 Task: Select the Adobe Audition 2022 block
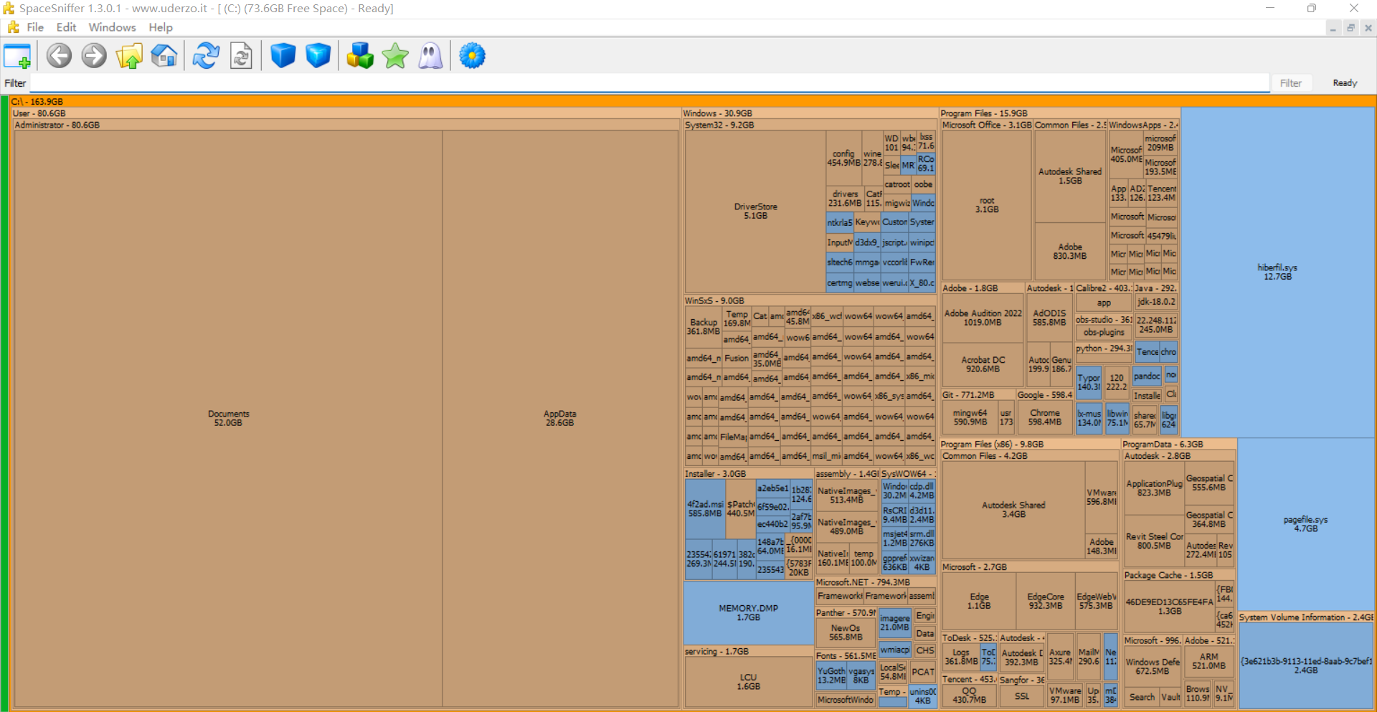coord(983,318)
